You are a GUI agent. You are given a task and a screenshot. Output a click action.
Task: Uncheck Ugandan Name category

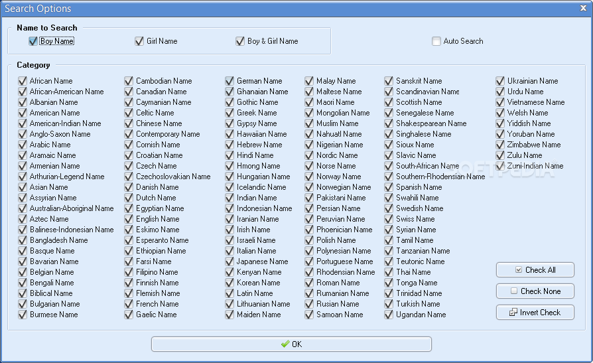click(389, 315)
